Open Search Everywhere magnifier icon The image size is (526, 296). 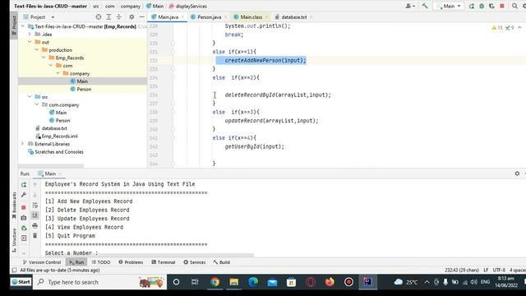514,6
